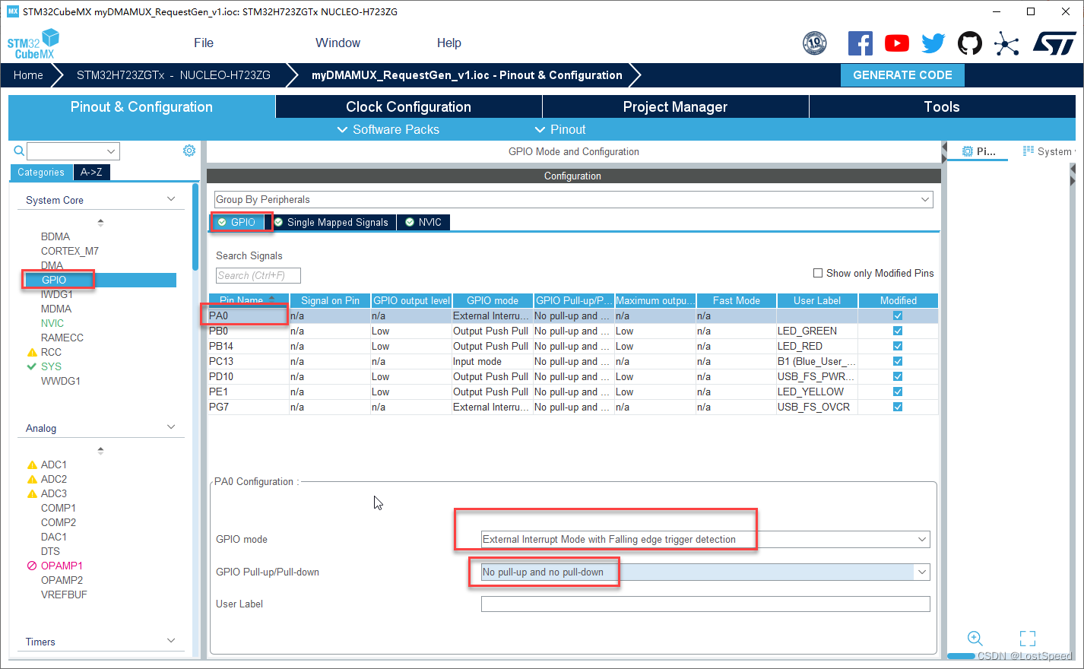
Task: Open the YouTube icon link
Action: click(x=897, y=43)
